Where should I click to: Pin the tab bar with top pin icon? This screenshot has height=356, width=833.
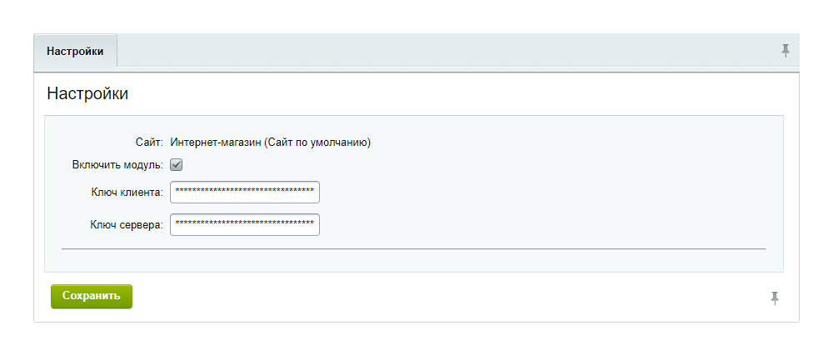tap(785, 51)
